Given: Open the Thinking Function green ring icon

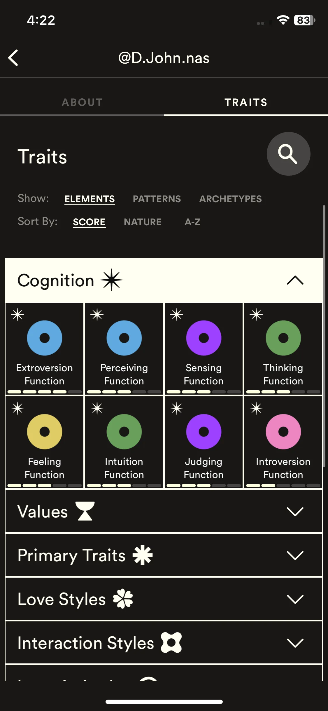Looking at the screenshot, I should pyautogui.click(x=283, y=338).
